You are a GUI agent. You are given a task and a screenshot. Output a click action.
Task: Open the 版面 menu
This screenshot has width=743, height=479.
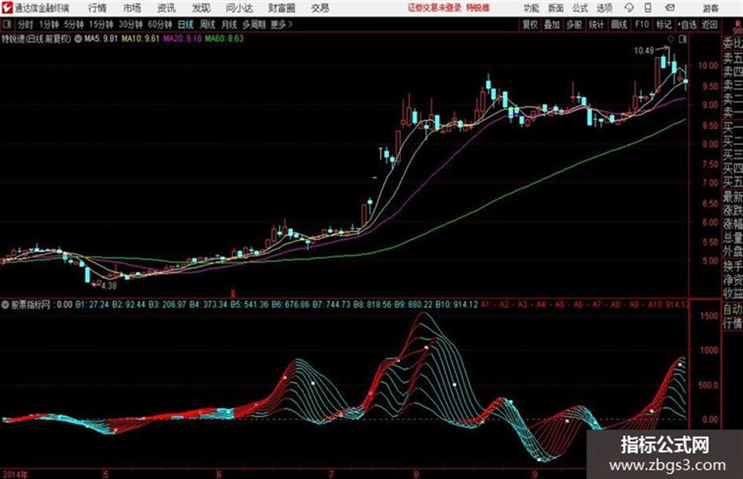pos(556,8)
